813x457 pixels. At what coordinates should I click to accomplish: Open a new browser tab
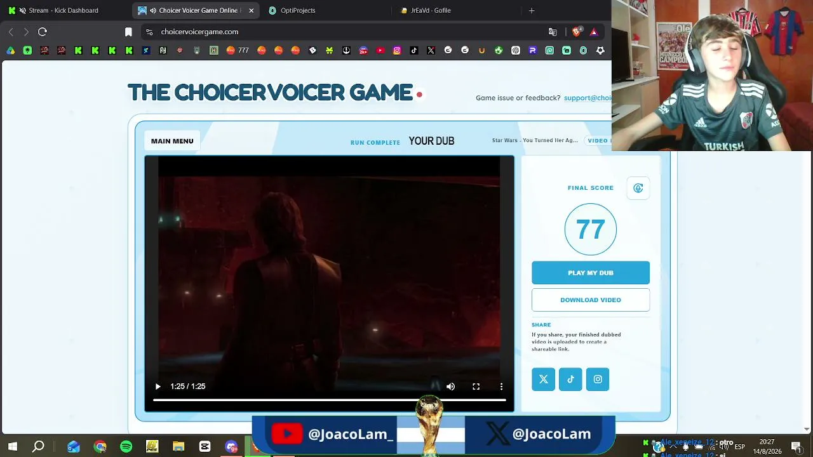pyautogui.click(x=532, y=10)
